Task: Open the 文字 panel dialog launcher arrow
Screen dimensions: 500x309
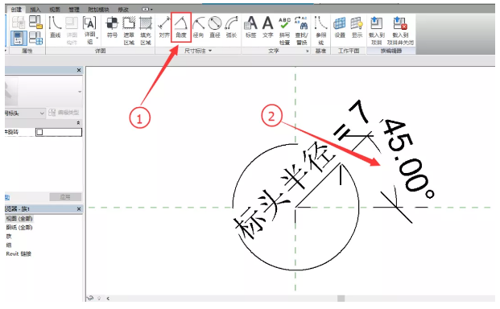Action: click(307, 51)
